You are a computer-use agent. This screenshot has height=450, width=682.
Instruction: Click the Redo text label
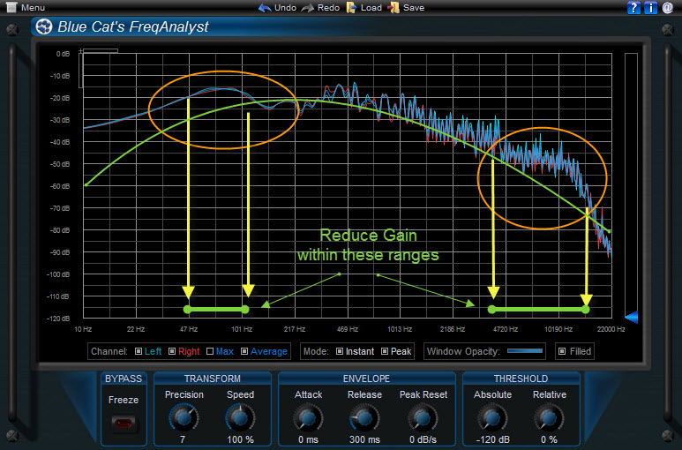328,7
